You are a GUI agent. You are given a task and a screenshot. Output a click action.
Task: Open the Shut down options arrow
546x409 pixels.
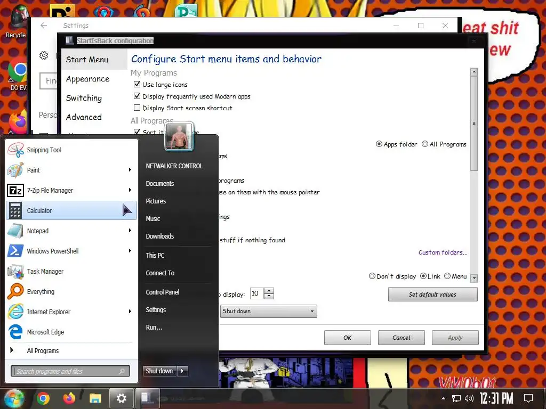click(182, 371)
